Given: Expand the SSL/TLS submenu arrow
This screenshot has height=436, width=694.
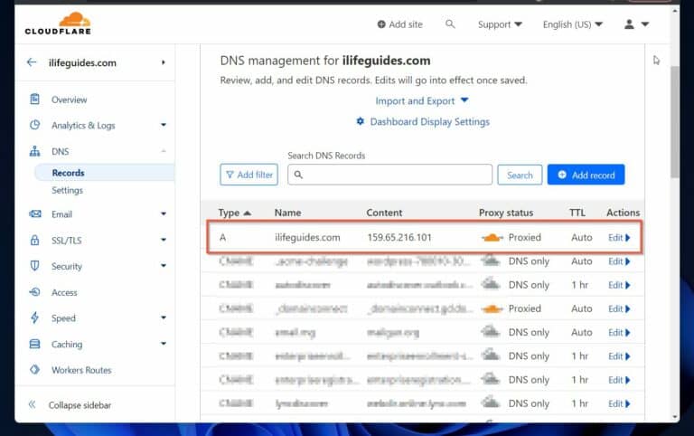Looking at the screenshot, I should click(164, 240).
